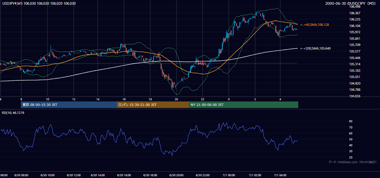Click the hour 22 tick under price chart
This screenshot has width=380, height=178.
pos(202,99)
